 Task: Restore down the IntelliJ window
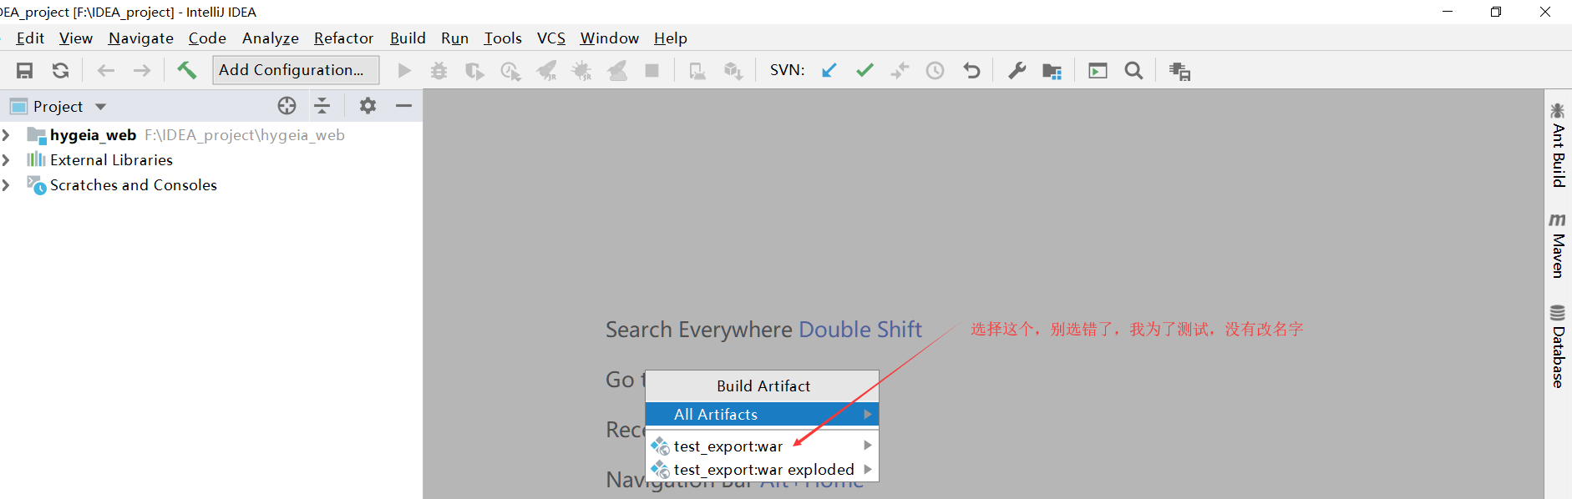click(x=1496, y=12)
